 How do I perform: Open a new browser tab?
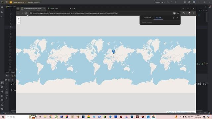pos(74,9)
